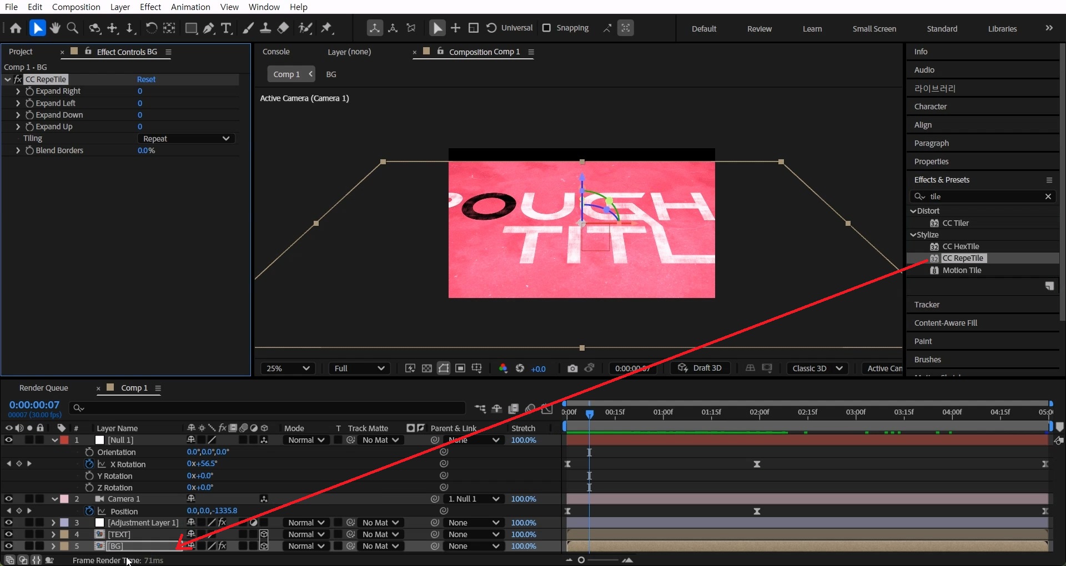
Task: Select the Eraser tool
Action: [283, 28]
